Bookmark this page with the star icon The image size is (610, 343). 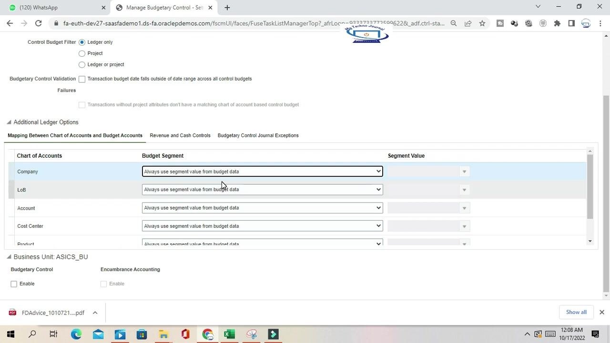pos(482,23)
